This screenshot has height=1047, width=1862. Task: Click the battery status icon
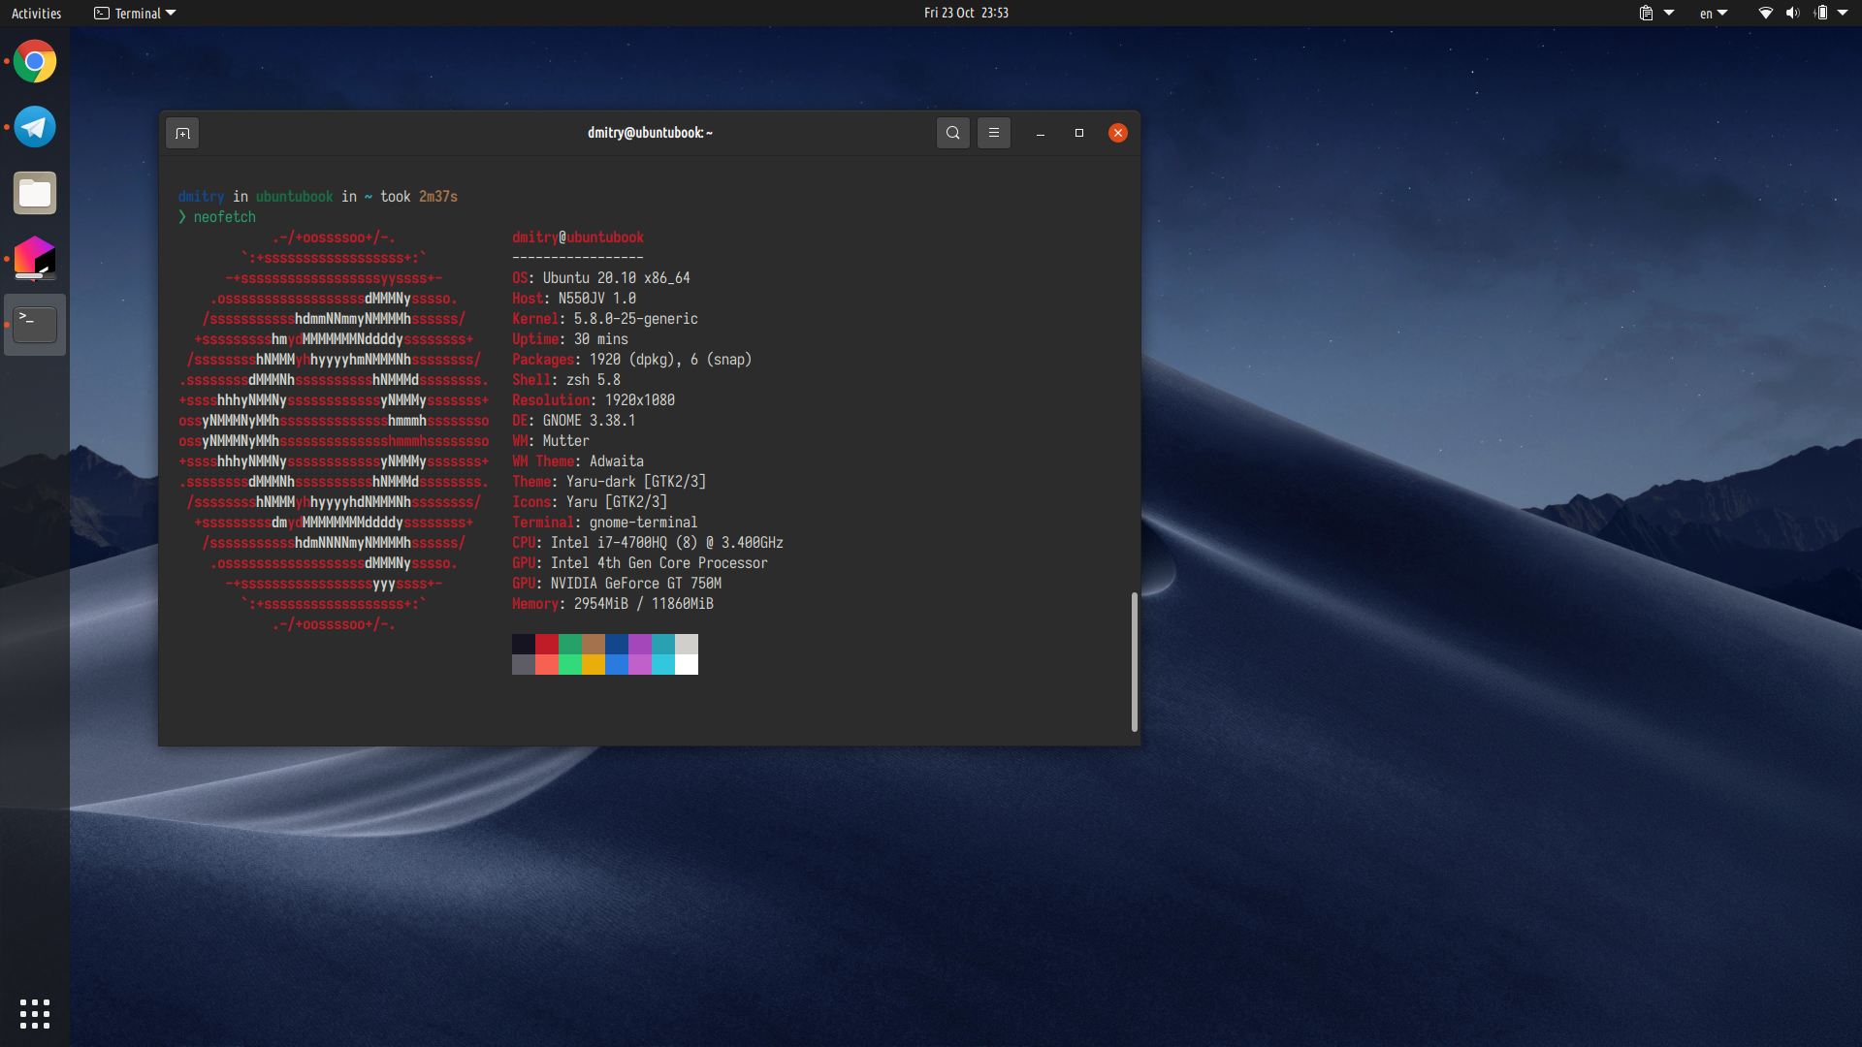coord(1821,13)
